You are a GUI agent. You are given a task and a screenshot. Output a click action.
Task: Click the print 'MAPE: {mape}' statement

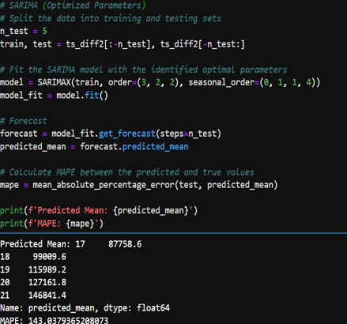click(52, 224)
